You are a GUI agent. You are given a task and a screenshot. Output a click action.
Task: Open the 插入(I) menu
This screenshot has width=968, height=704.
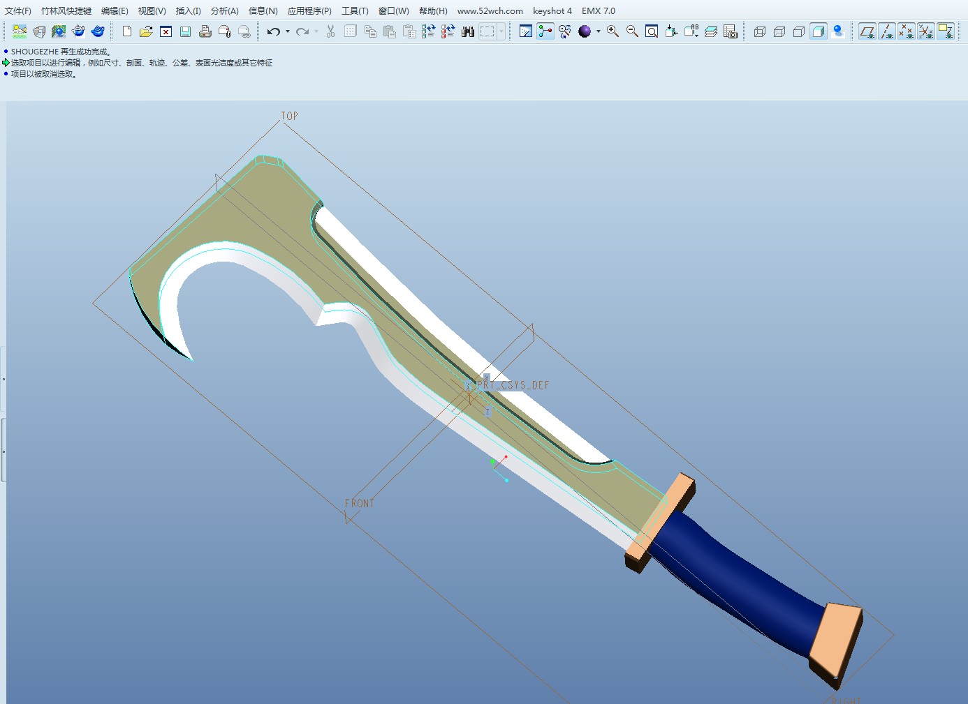[188, 11]
